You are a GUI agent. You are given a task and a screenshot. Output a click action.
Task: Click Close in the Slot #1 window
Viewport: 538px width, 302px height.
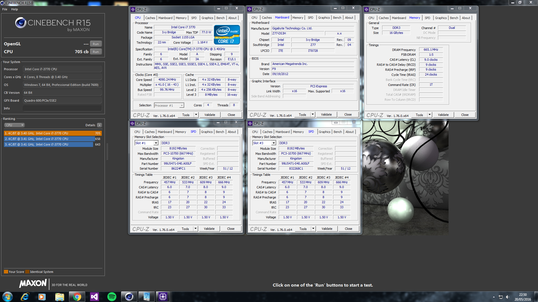coord(231,229)
